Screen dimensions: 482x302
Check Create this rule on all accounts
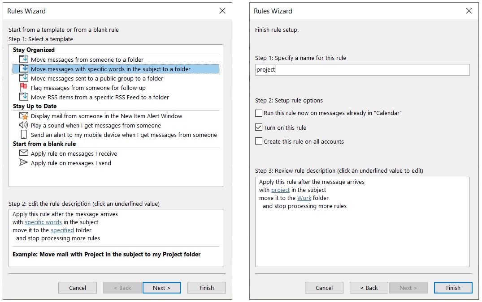[x=259, y=141]
